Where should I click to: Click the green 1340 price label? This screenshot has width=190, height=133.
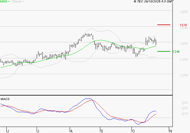[x=176, y=52]
